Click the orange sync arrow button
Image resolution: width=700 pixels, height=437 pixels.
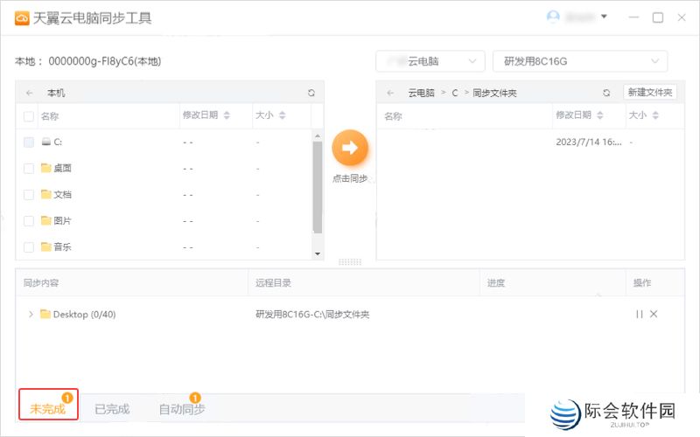(x=350, y=148)
